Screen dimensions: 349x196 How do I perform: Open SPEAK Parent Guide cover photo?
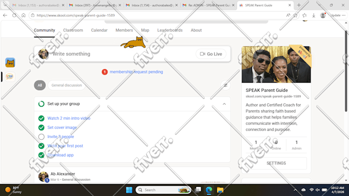click(276, 65)
